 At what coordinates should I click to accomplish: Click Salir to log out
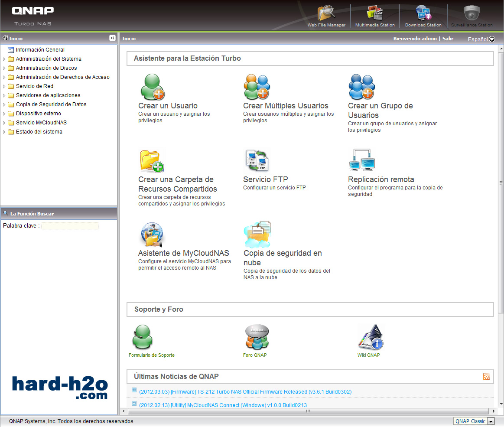coord(448,39)
